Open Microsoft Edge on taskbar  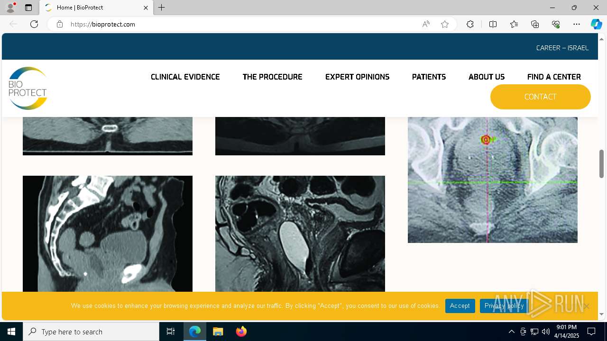195,332
